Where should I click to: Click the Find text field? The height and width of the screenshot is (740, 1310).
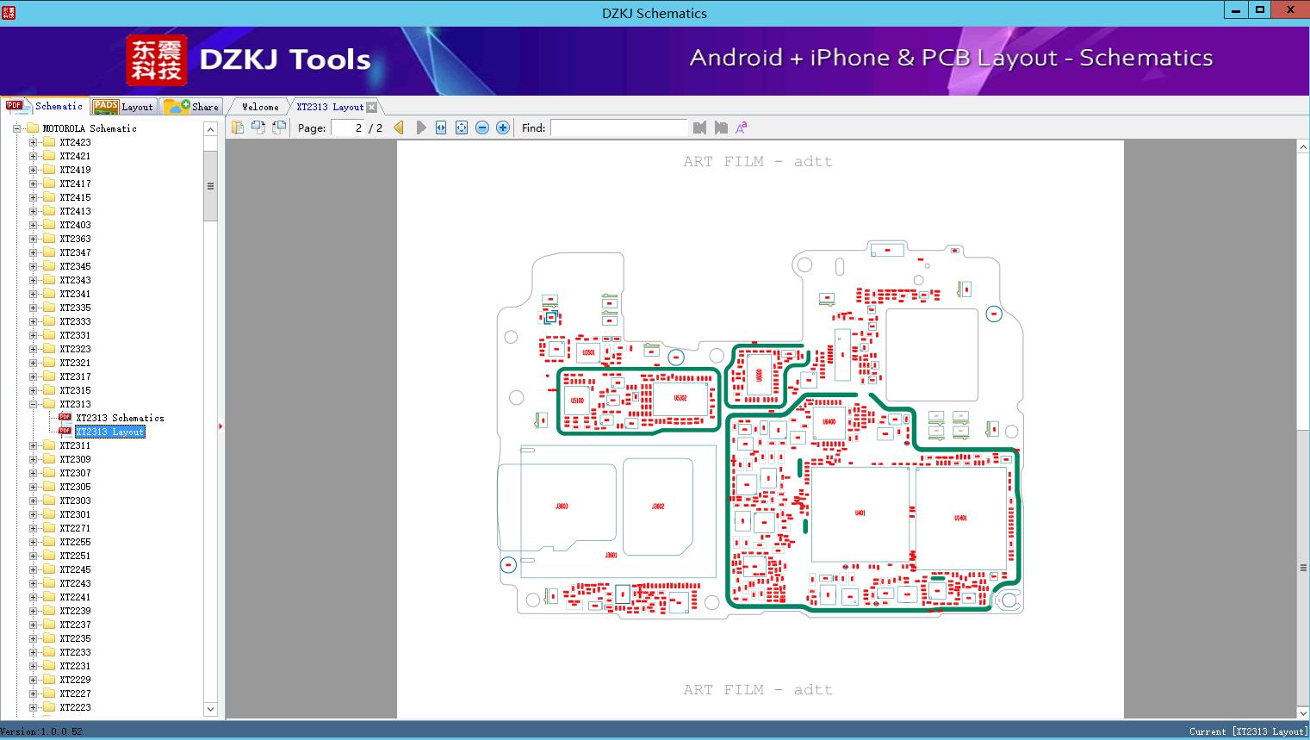coord(618,127)
